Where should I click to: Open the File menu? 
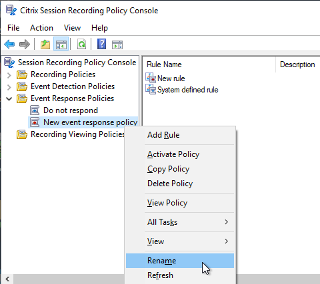point(13,28)
